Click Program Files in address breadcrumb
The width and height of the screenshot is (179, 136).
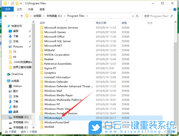pos(76,16)
